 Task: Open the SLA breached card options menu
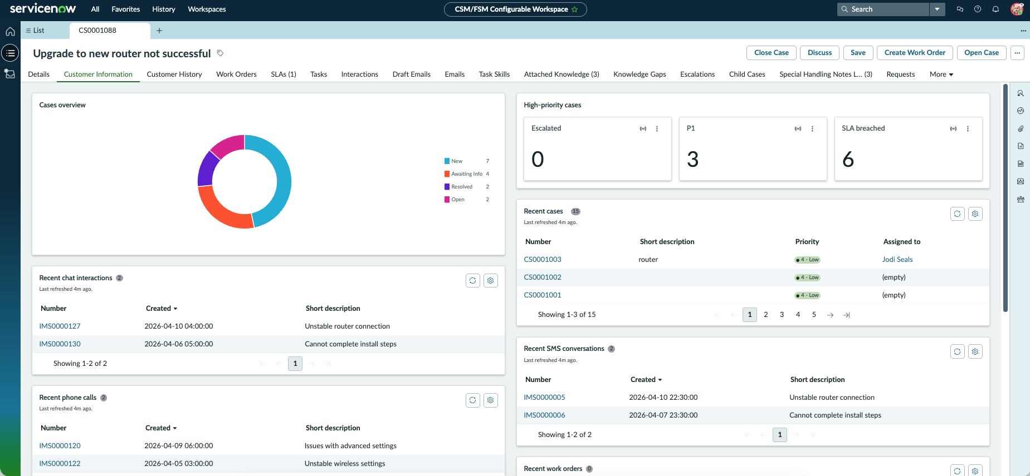(x=968, y=128)
